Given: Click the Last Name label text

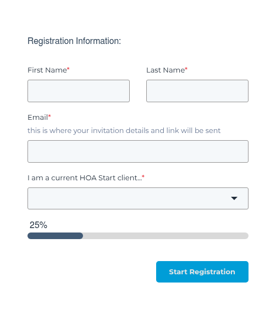Looking at the screenshot, I should 165,70.
